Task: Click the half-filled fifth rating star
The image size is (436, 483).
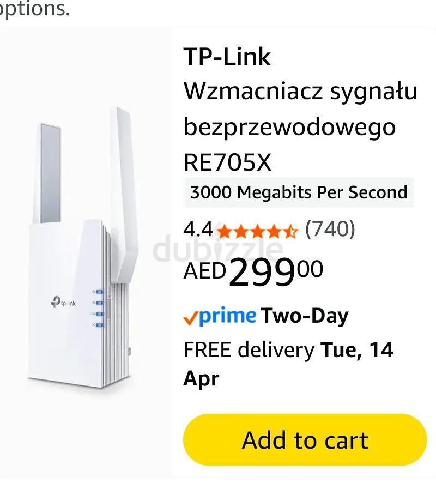Action: pos(290,231)
